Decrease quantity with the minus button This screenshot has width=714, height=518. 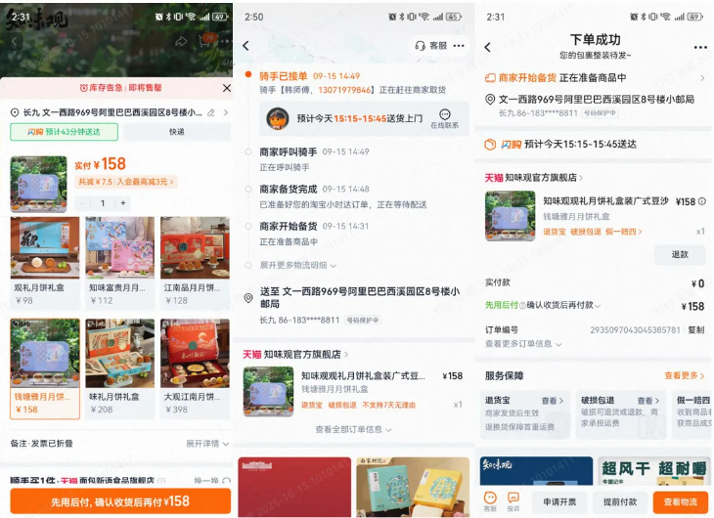click(x=82, y=203)
